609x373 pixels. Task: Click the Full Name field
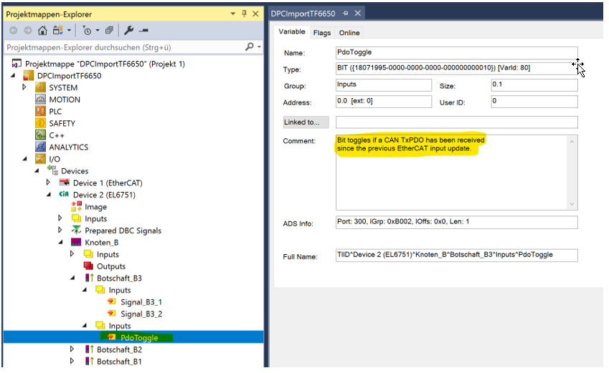click(x=456, y=255)
